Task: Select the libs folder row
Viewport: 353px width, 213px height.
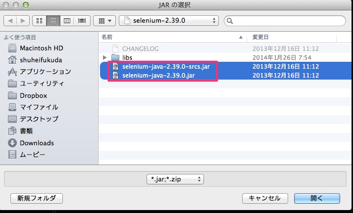Action: point(226,57)
